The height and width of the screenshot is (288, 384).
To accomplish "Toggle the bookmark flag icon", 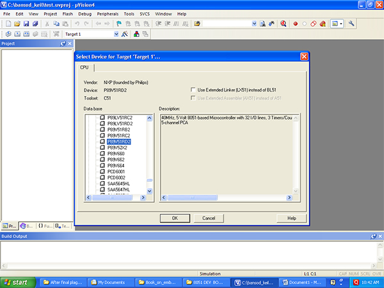I will click(x=119, y=24).
